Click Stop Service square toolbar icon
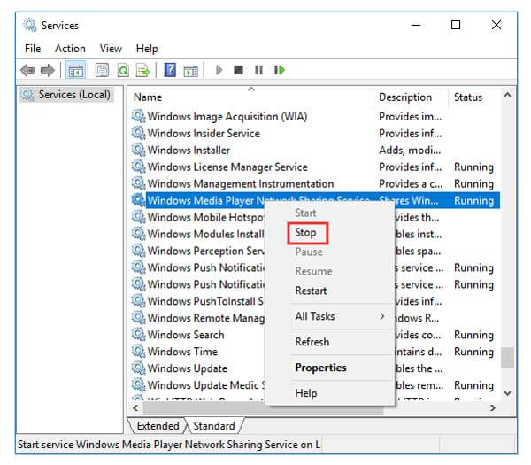Image resolution: width=531 pixels, height=465 pixels. pyautogui.click(x=239, y=70)
